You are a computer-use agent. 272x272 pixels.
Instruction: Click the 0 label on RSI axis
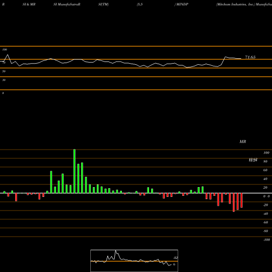tap(3, 93)
